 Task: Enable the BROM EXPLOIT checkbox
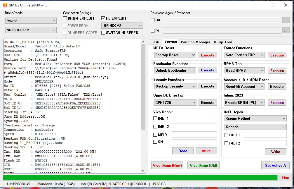[65, 18]
